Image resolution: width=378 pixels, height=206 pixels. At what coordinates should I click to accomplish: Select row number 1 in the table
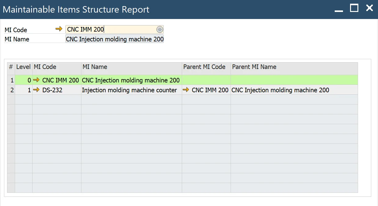pyautogui.click(x=11, y=80)
